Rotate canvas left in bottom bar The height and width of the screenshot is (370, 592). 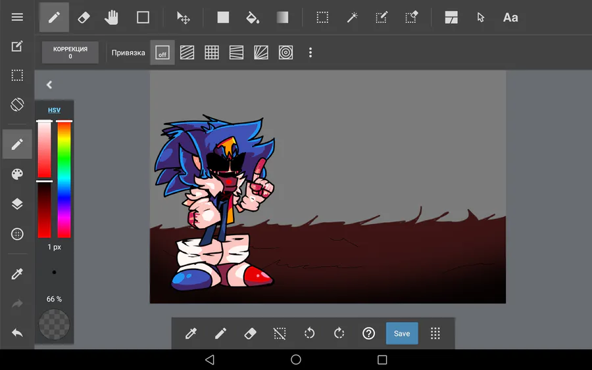tap(309, 333)
